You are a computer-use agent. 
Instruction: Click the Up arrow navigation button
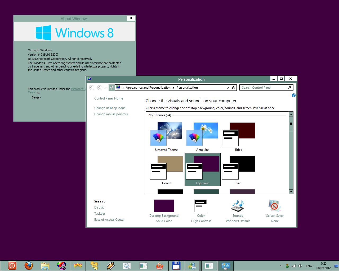[x=112, y=88]
